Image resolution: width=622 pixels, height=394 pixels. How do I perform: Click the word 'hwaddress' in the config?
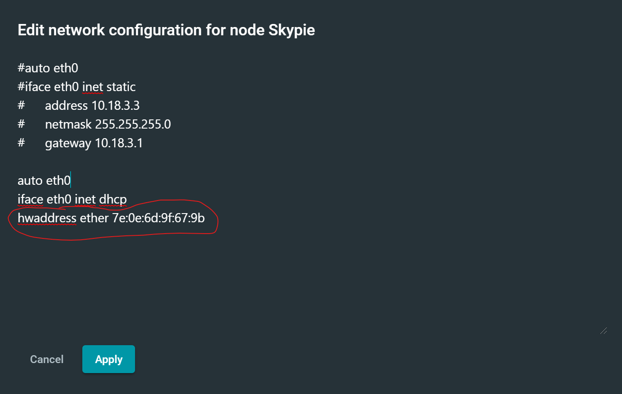point(47,218)
